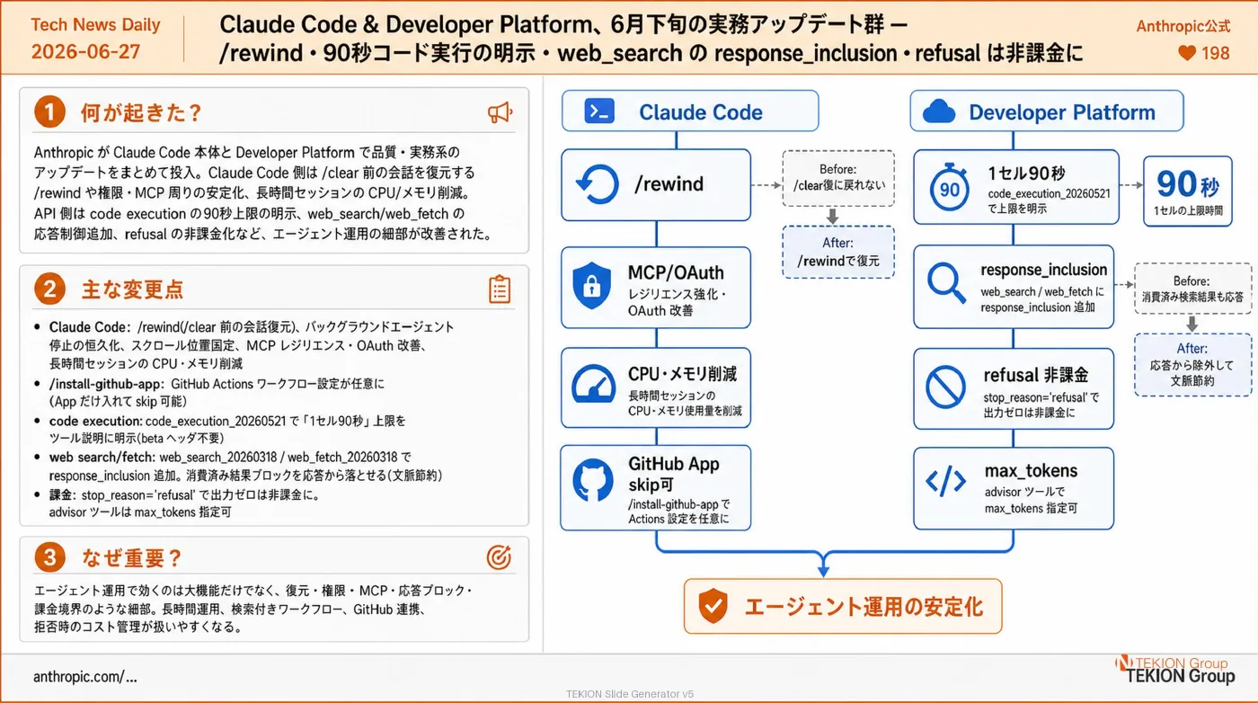This screenshot has height=703, width=1258.
Task: Click the cloud icon in Developer Platform header
Action: [939, 111]
